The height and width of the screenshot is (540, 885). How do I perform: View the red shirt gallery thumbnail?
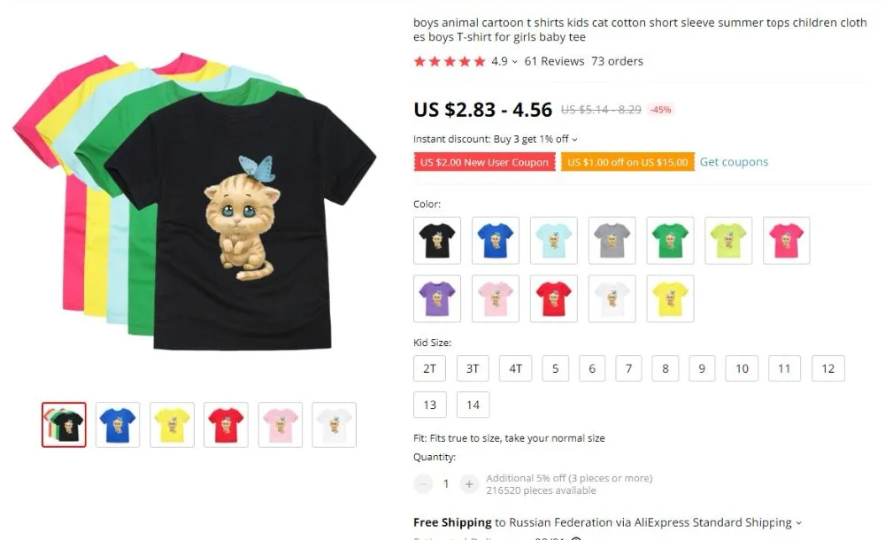tap(226, 425)
